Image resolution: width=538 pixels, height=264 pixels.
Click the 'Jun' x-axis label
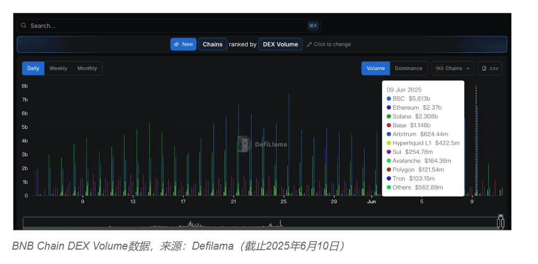click(x=371, y=202)
